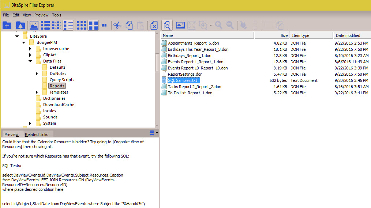Screen dimensions: 371x208
Task: Click the image viewer slideshow icon
Action: pyautogui.click(x=180, y=25)
